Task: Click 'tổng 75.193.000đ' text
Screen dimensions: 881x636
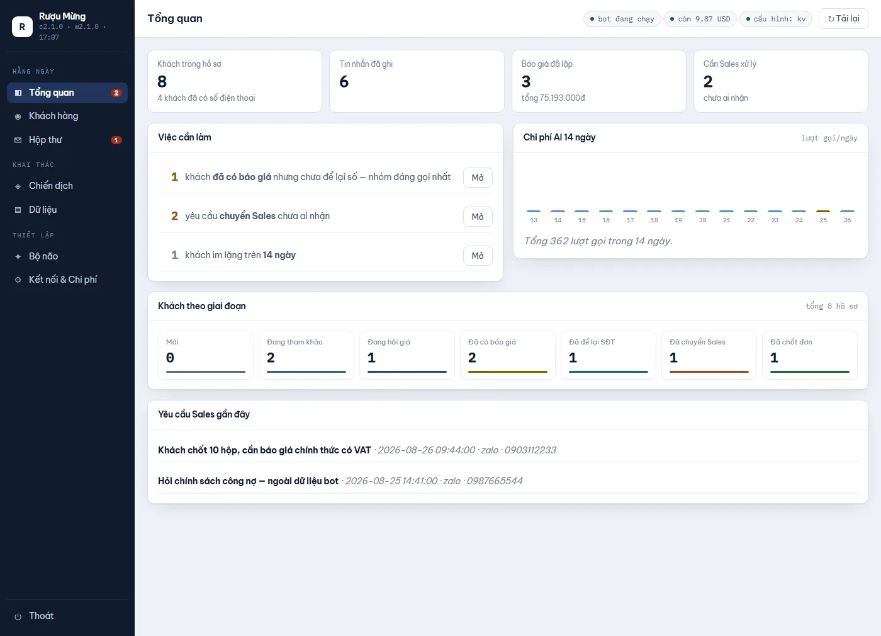Action: [x=553, y=98]
